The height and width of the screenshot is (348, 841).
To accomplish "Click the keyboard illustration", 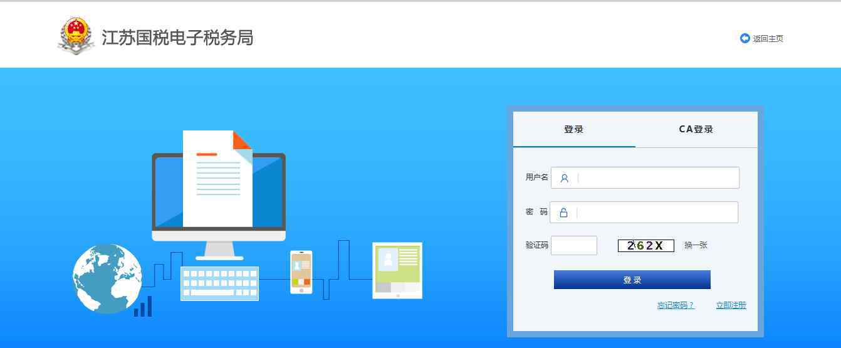I will click(x=219, y=283).
